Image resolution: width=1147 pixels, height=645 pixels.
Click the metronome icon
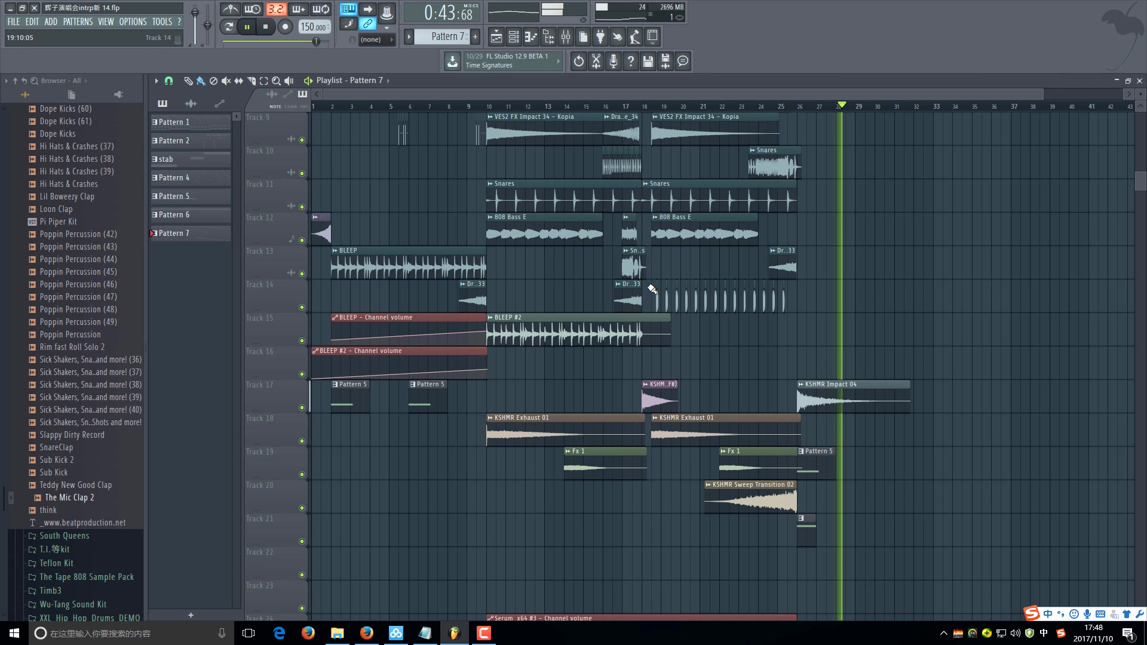coord(231,9)
